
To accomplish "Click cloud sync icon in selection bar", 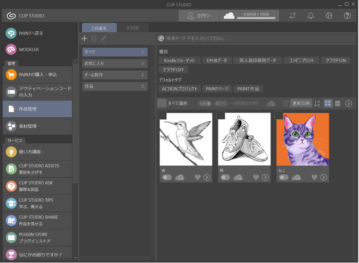I will pyautogui.click(x=271, y=104).
